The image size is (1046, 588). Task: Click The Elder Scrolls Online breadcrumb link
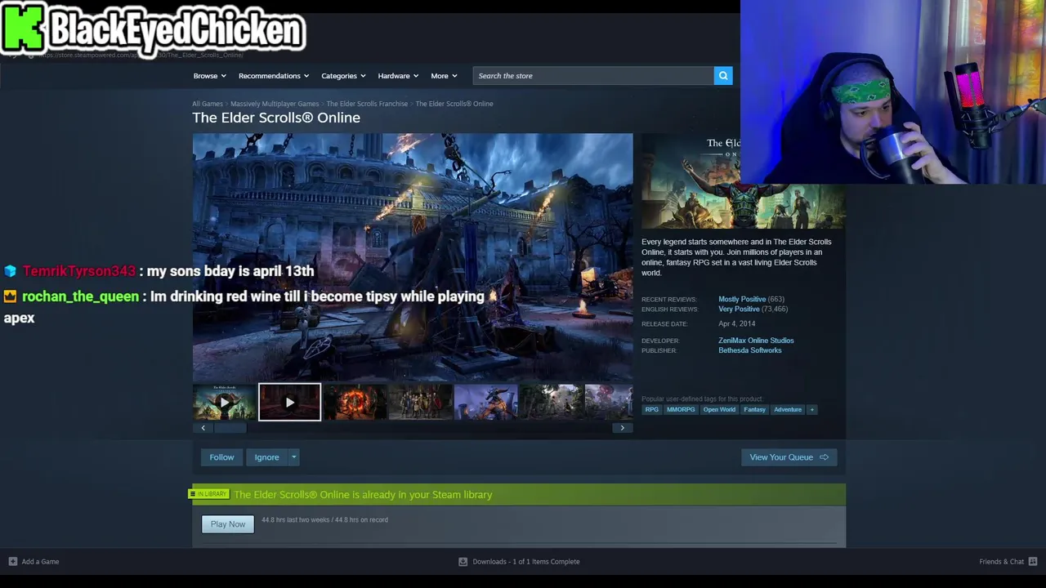pos(454,104)
